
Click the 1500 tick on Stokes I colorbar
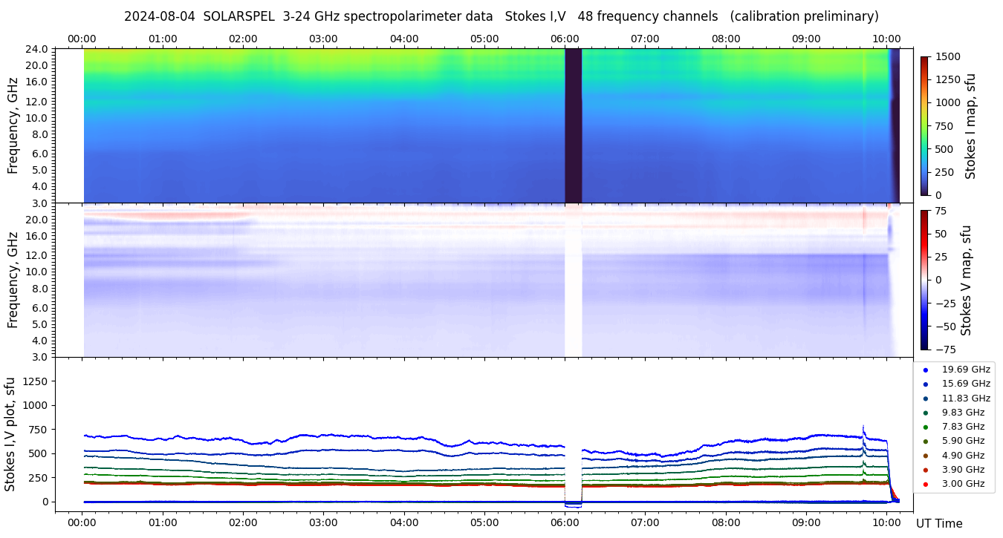(947, 56)
